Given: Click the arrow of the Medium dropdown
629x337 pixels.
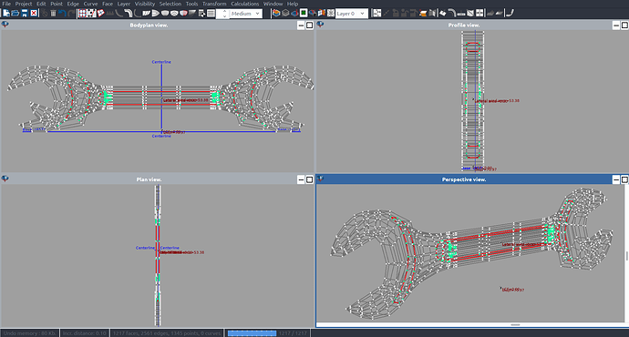Looking at the screenshot, I should coord(258,14).
